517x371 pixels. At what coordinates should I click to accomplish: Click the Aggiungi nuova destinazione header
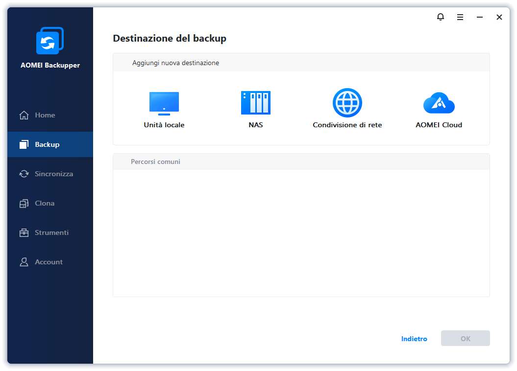tap(175, 63)
